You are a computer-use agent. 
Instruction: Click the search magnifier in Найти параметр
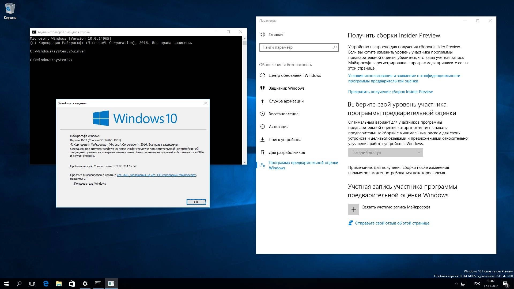pyautogui.click(x=335, y=47)
